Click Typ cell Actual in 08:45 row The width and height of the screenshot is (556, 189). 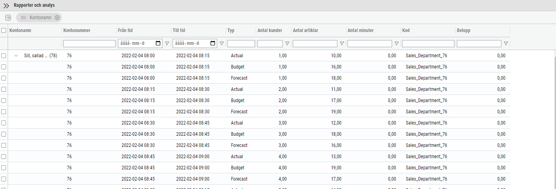click(237, 157)
